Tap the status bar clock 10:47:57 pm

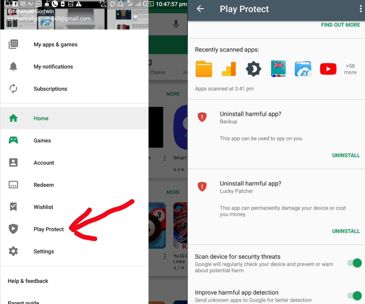(171, 4)
